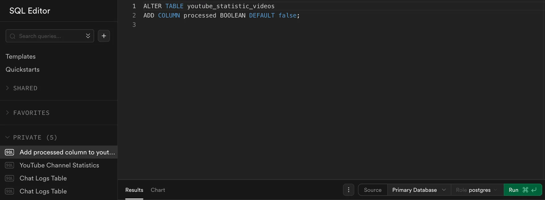Expand the FAVORITES queries group
Screen dimensions: 545x200
click(28, 113)
